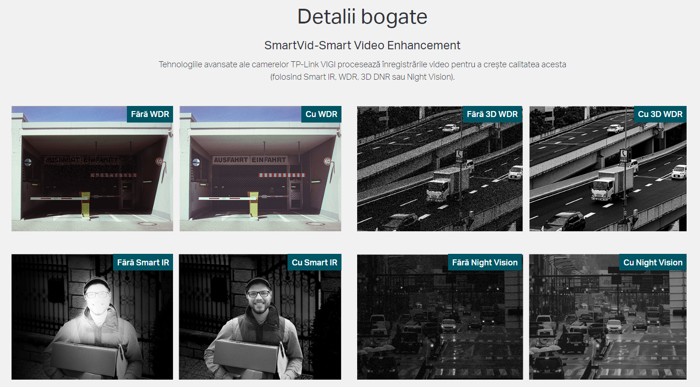View the 'Cu Night Vision' street image

(x=608, y=317)
